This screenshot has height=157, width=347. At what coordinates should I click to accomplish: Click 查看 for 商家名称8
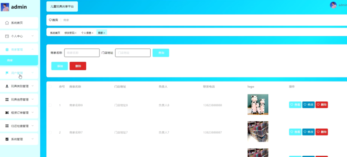click(x=295, y=105)
